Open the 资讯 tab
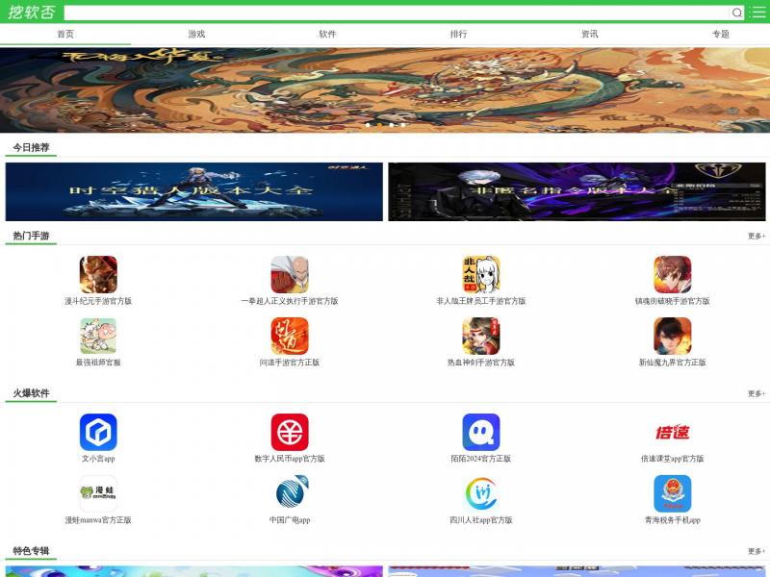This screenshot has width=770, height=577. [590, 34]
